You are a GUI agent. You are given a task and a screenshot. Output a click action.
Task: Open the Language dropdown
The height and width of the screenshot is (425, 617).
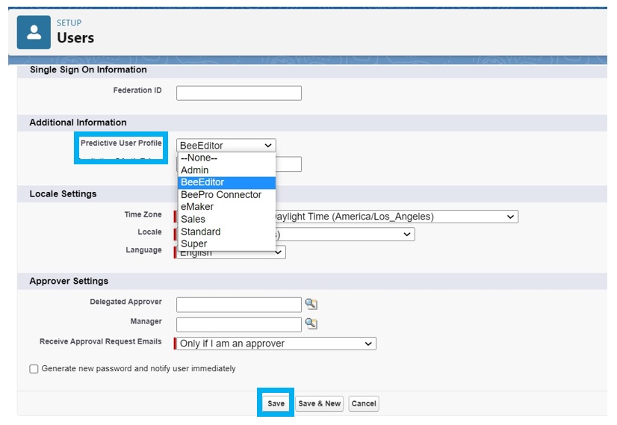(x=278, y=252)
